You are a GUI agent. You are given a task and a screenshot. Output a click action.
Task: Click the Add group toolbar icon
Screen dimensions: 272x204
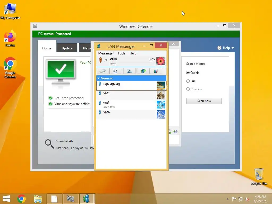pos(143,71)
